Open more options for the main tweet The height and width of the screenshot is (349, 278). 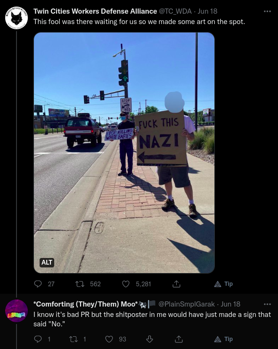[267, 11]
